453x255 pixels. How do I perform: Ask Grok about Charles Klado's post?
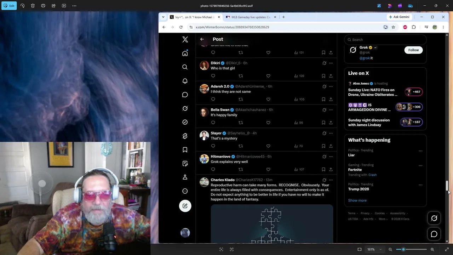click(x=324, y=180)
